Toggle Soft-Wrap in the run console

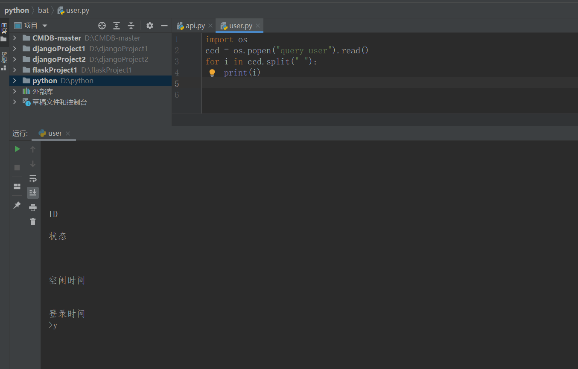click(33, 178)
